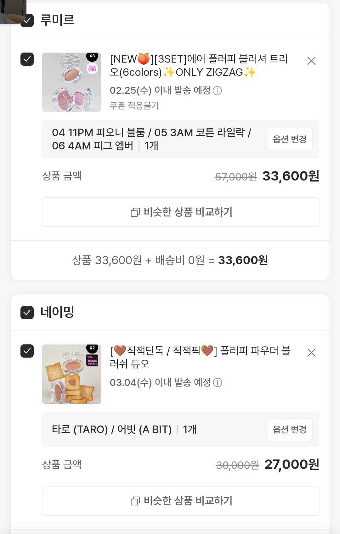
Task: Tap the info icon beside 02.25(수) shipping date
Action: (217, 91)
